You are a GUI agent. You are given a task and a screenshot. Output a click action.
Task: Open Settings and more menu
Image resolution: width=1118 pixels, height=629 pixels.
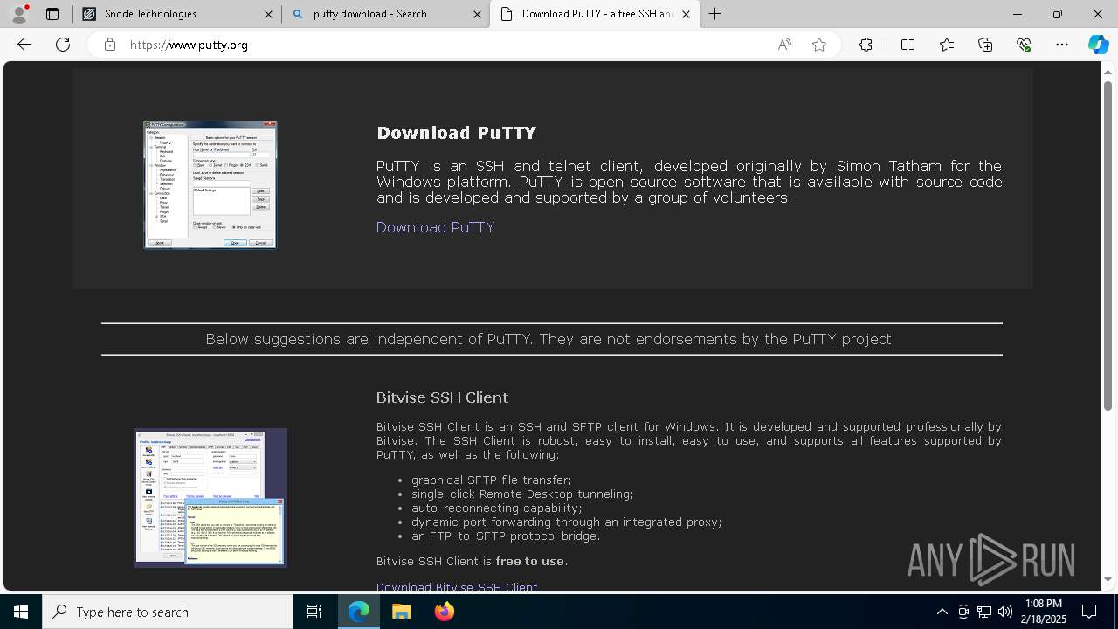[x=1062, y=45]
